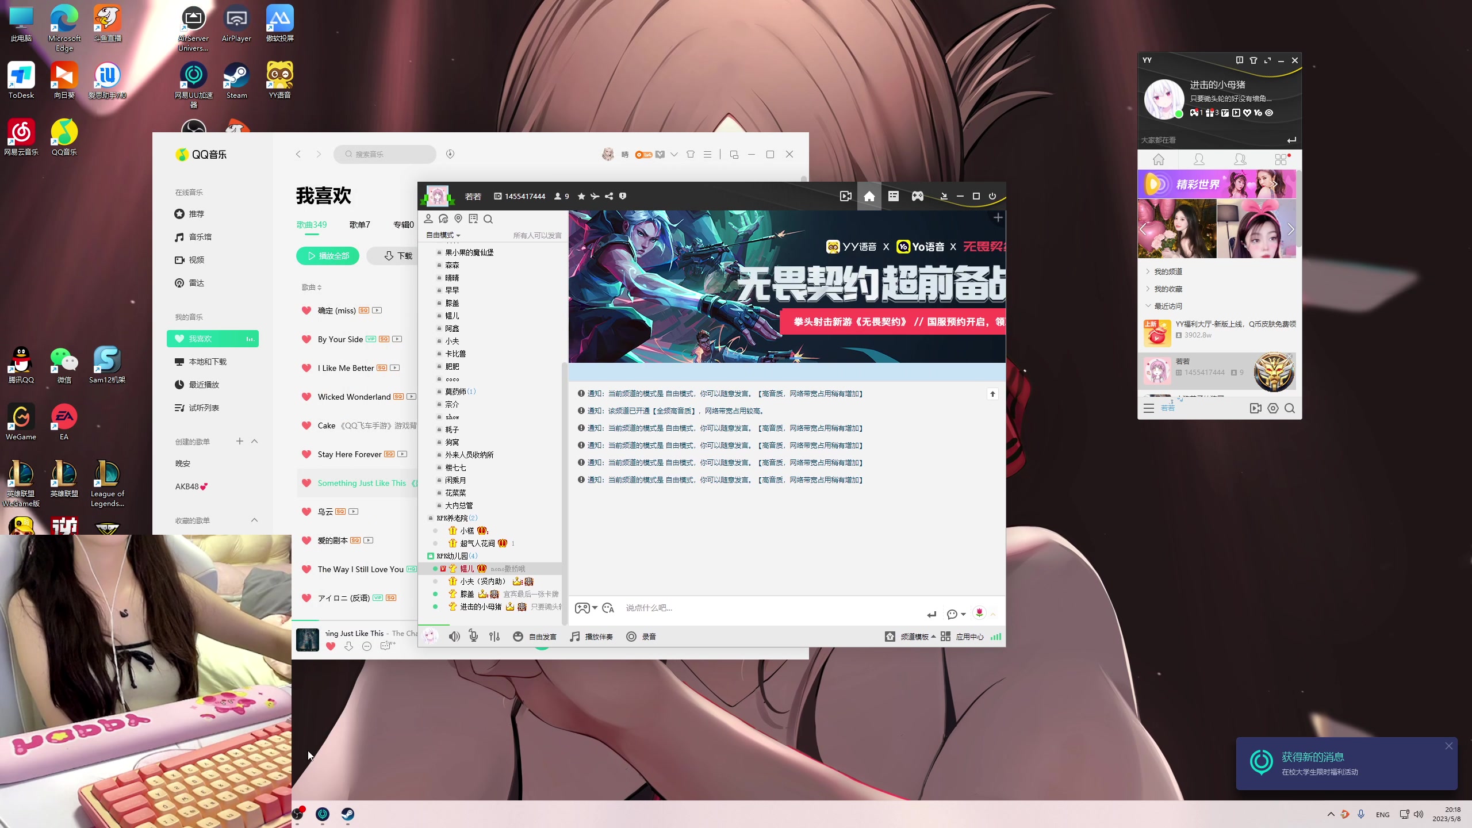Unlike the song 乌云 via its heart
The height and width of the screenshot is (828, 1472).
[x=306, y=512]
